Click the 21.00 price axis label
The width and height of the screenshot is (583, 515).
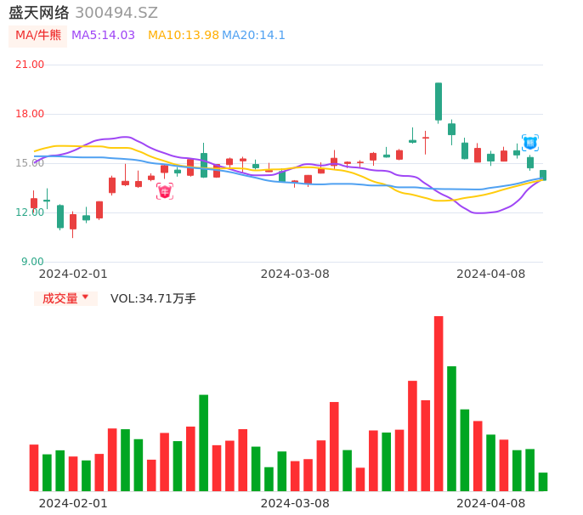click(x=30, y=65)
